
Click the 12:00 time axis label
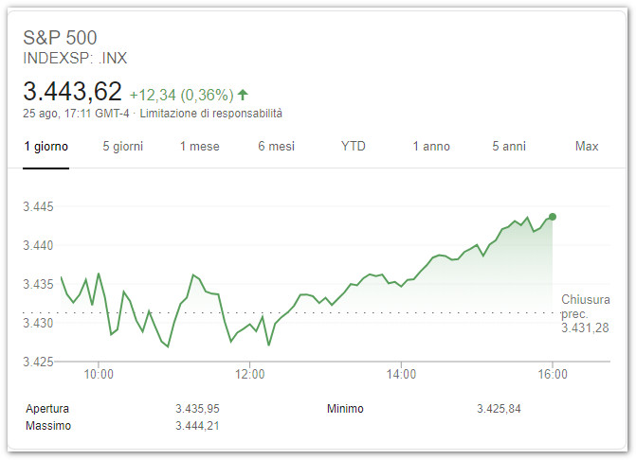(x=250, y=374)
